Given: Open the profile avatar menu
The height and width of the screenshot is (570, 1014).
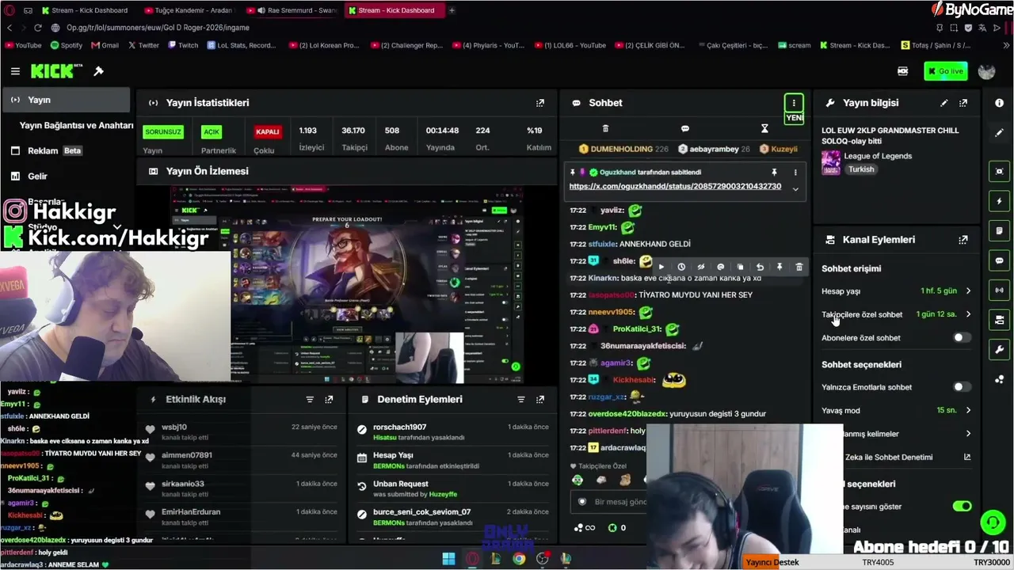Looking at the screenshot, I should tap(986, 71).
